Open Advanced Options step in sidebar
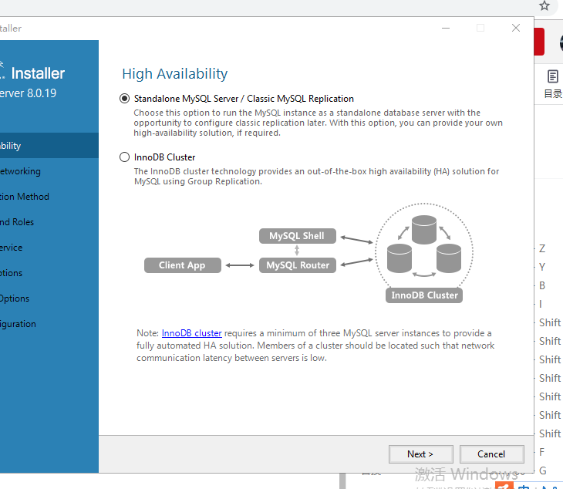The image size is (563, 489). click(x=49, y=298)
